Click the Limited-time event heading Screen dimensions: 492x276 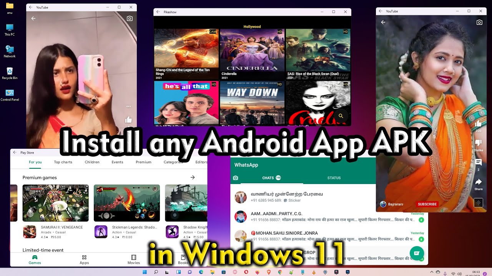coord(43,250)
